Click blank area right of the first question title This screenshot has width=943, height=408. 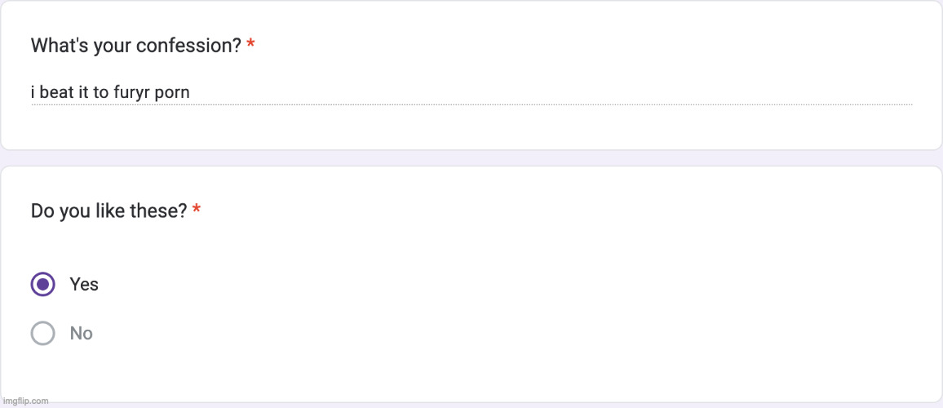571,46
